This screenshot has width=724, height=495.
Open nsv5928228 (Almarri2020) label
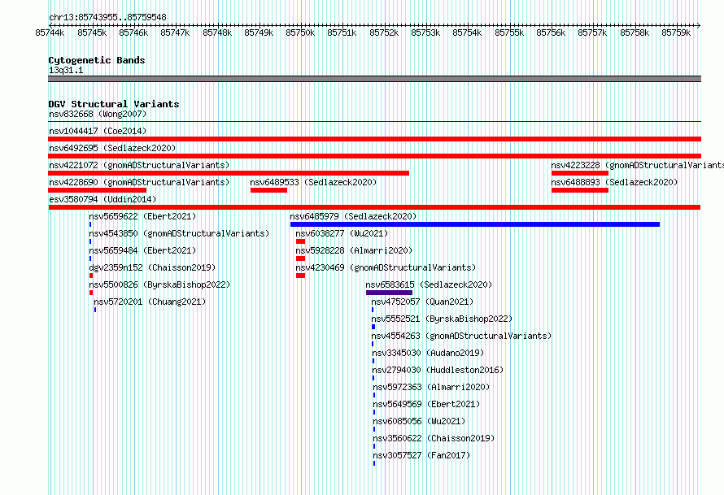[x=354, y=250]
